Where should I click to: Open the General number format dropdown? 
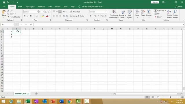(106, 12)
